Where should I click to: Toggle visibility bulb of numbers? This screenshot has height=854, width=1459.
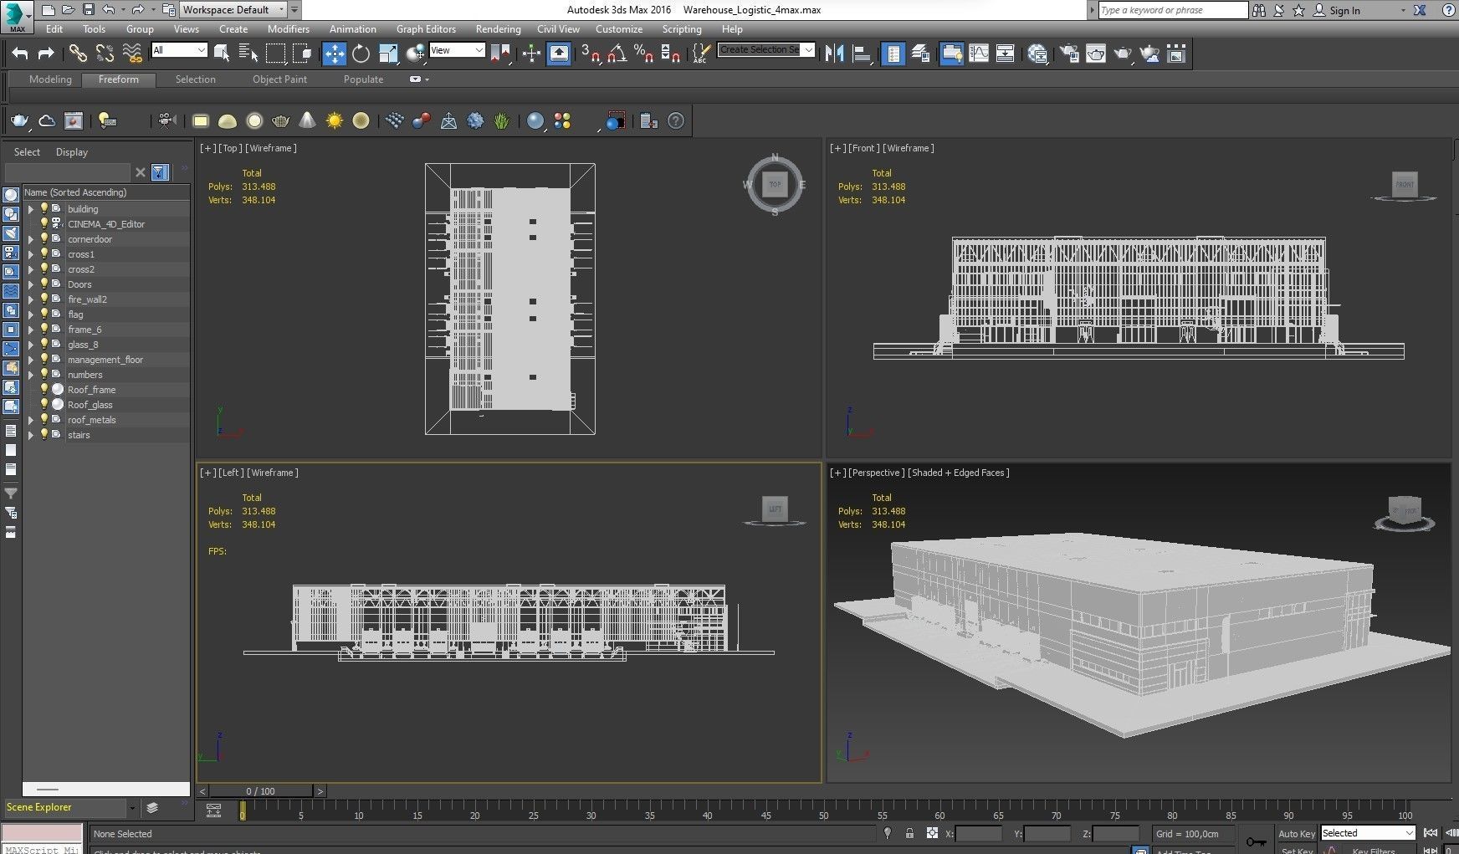pos(44,374)
